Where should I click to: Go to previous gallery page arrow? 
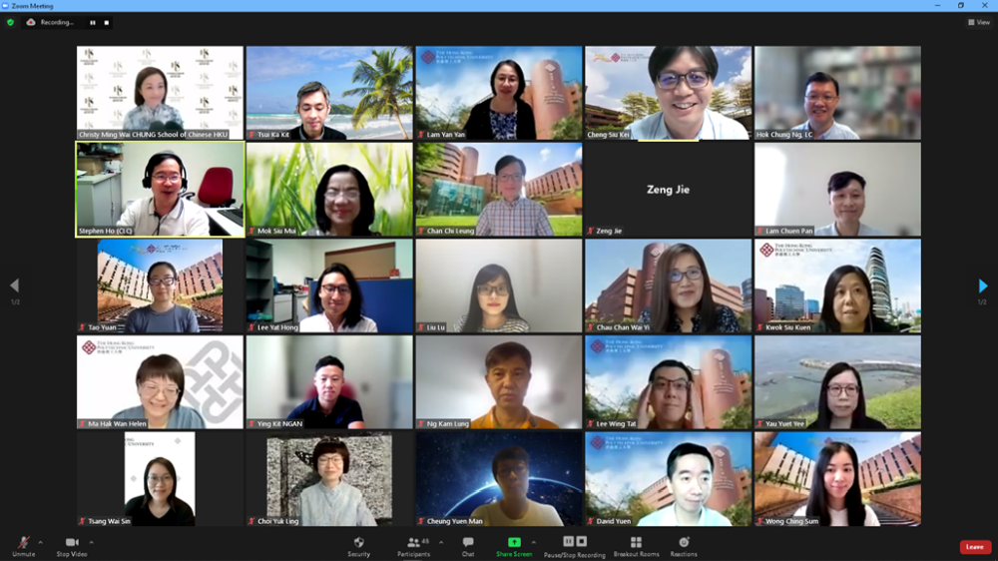[14, 286]
